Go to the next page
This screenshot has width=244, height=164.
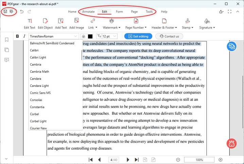coord(128,160)
